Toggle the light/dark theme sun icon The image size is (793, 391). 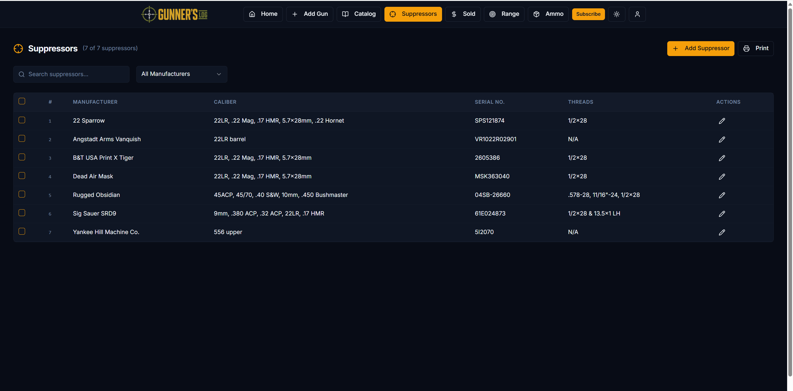click(616, 14)
